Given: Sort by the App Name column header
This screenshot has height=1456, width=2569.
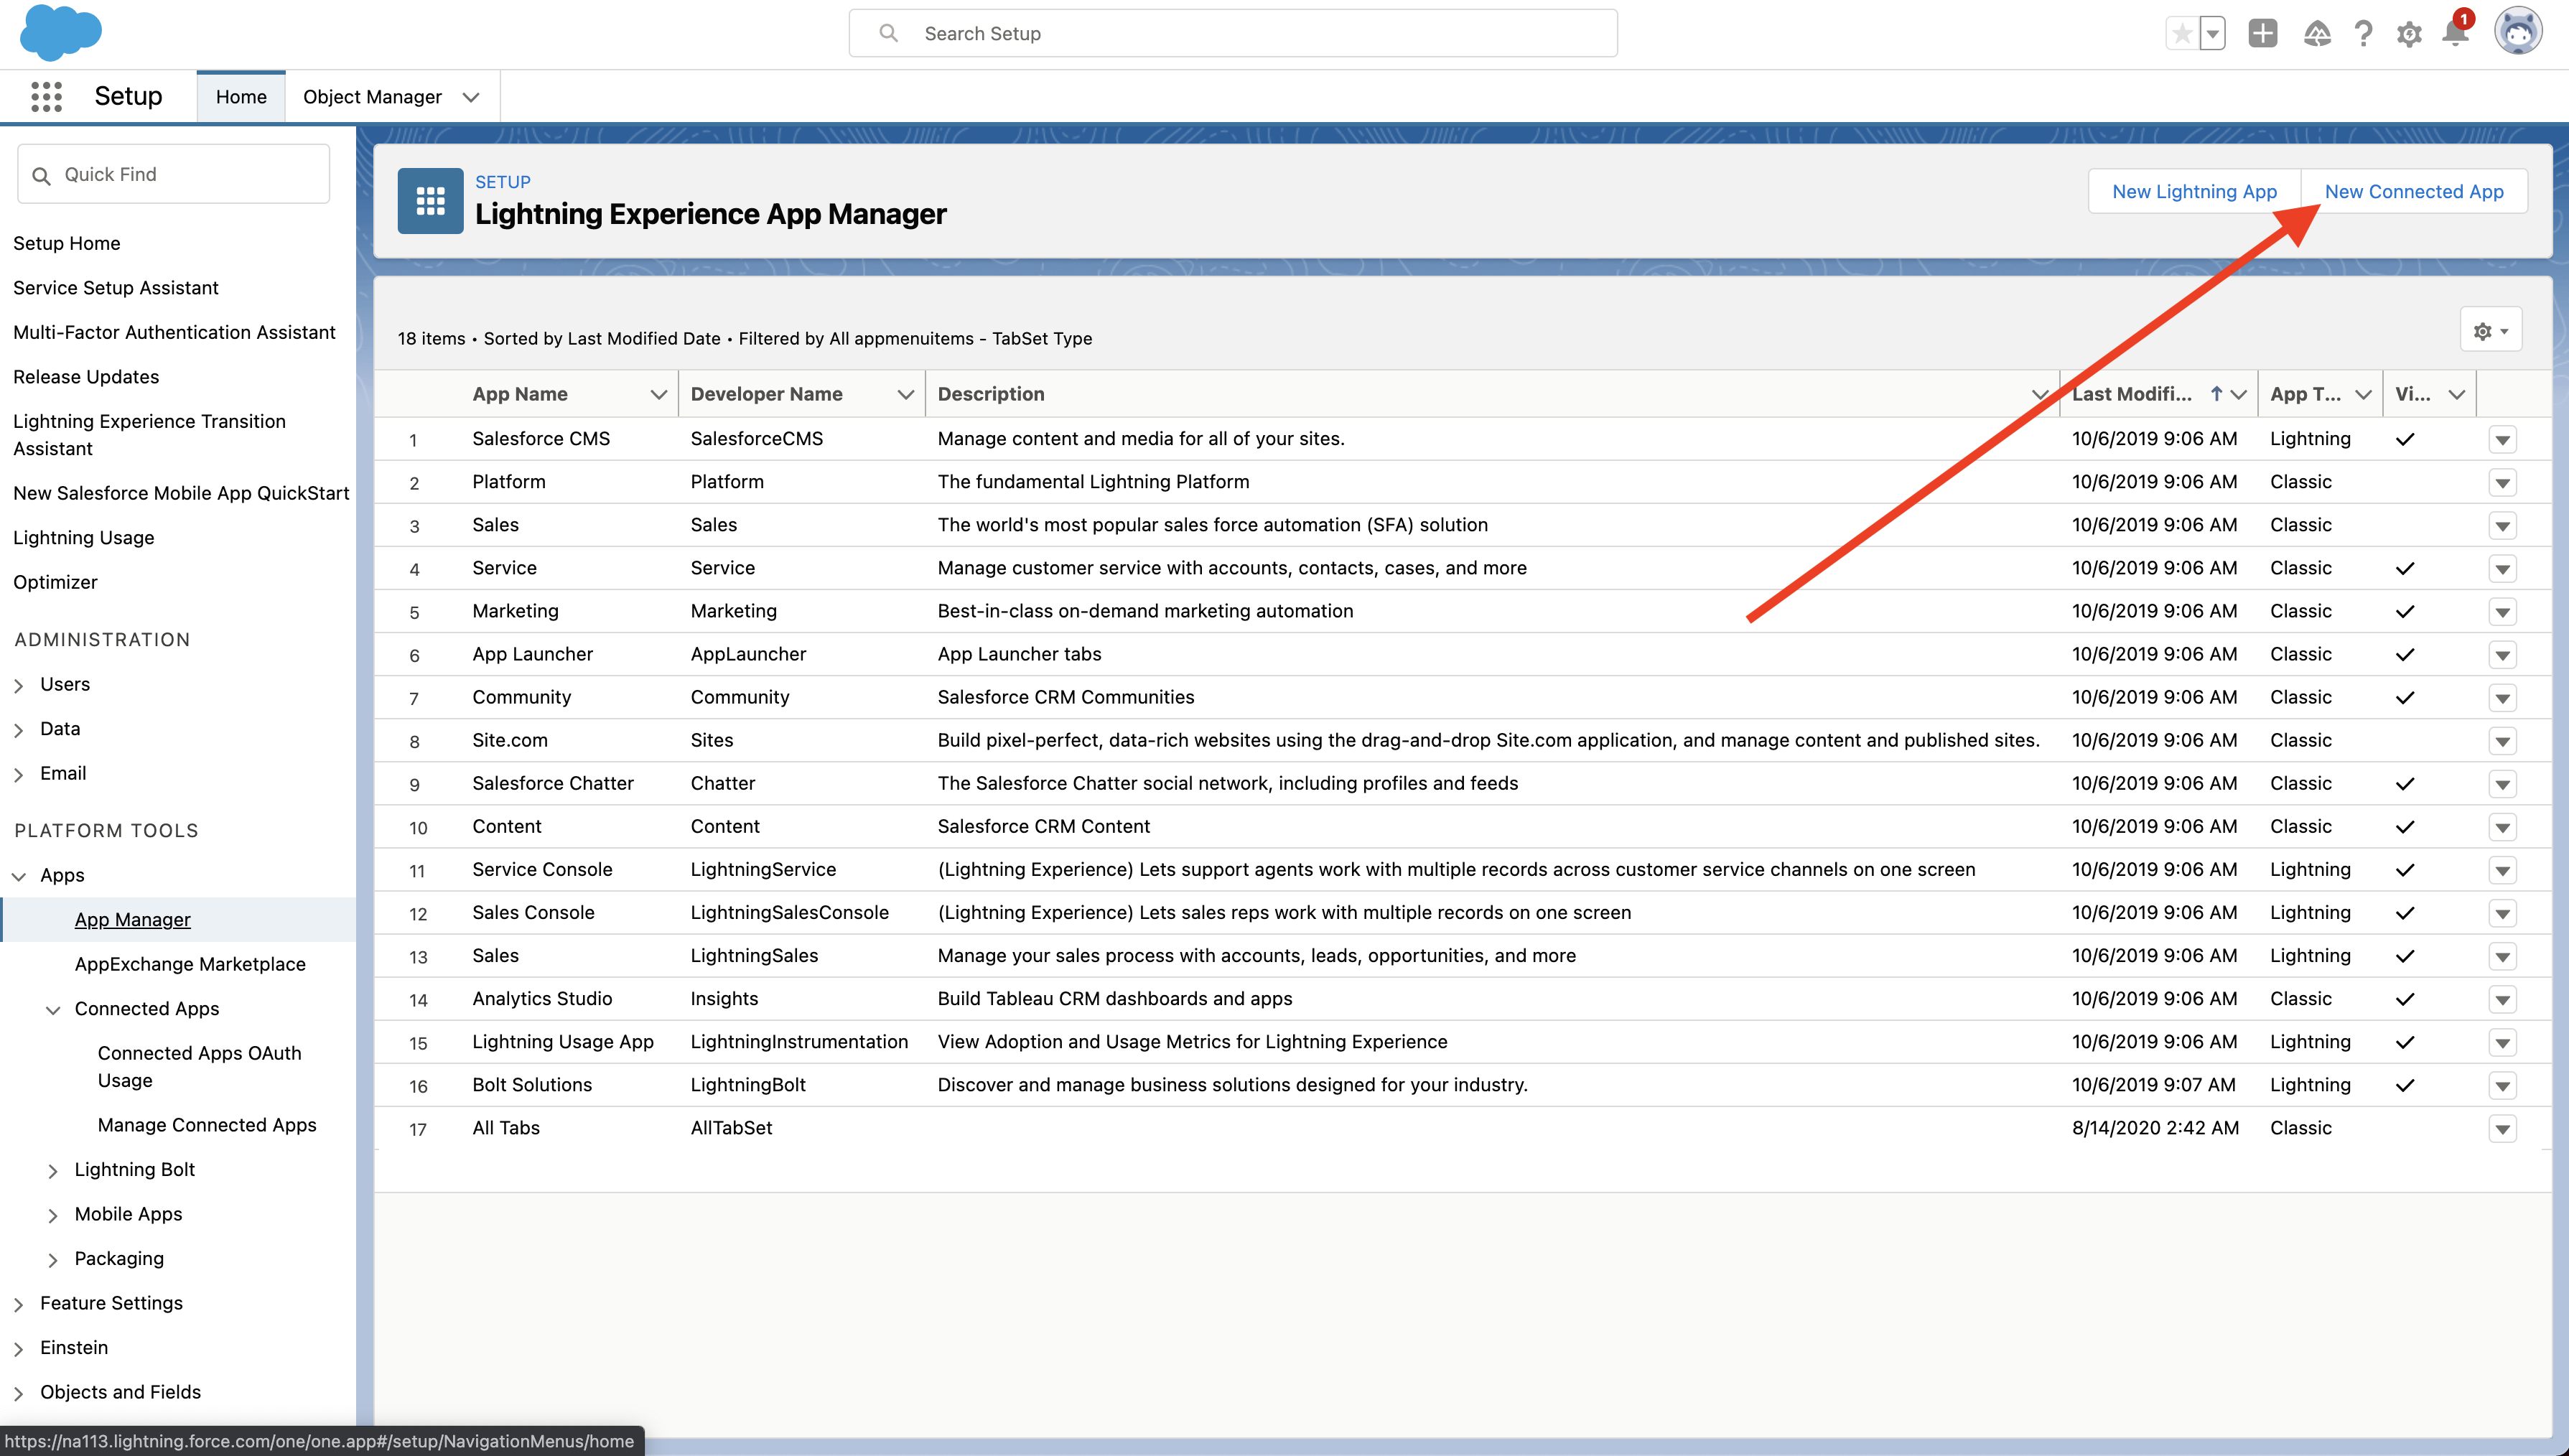Looking at the screenshot, I should coord(519,394).
